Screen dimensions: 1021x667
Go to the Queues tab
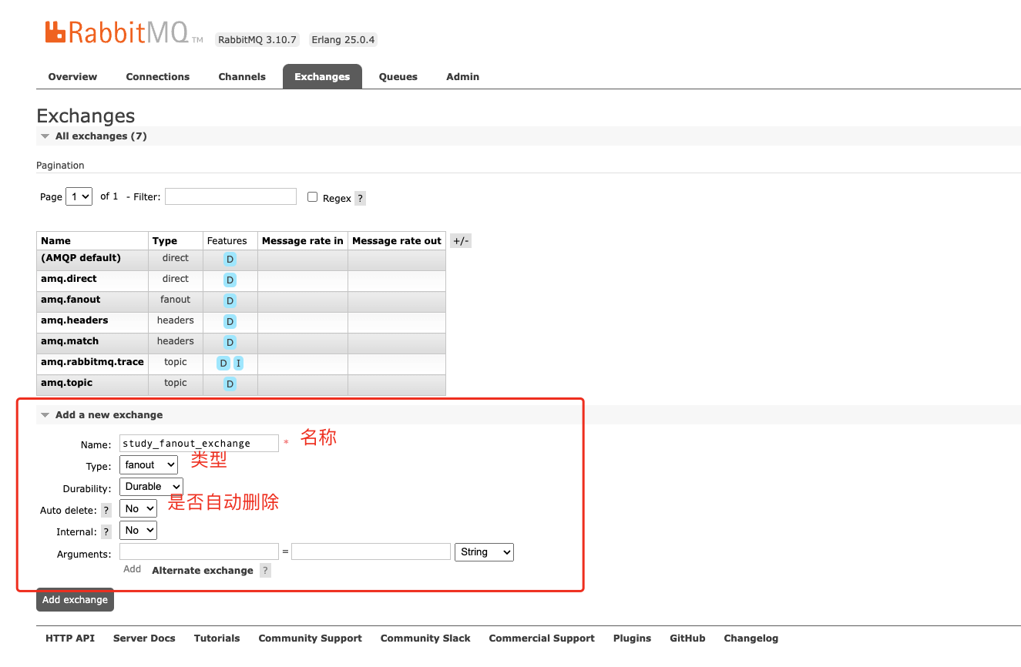pyautogui.click(x=398, y=77)
